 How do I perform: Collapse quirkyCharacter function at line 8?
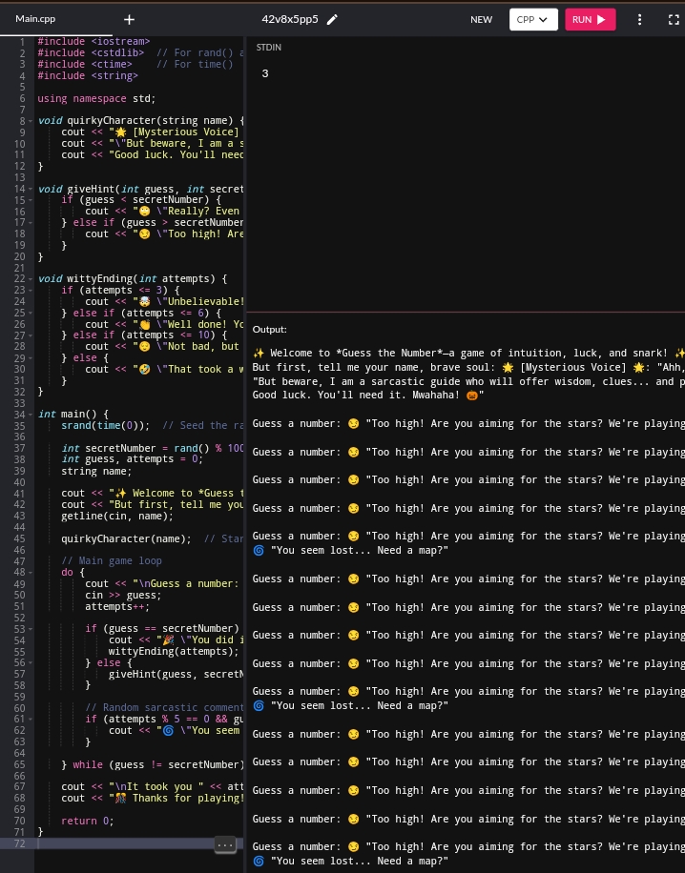point(31,121)
